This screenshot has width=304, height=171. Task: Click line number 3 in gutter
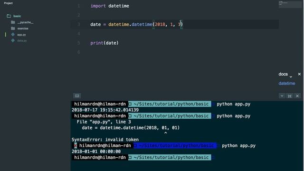[x=78, y=24]
